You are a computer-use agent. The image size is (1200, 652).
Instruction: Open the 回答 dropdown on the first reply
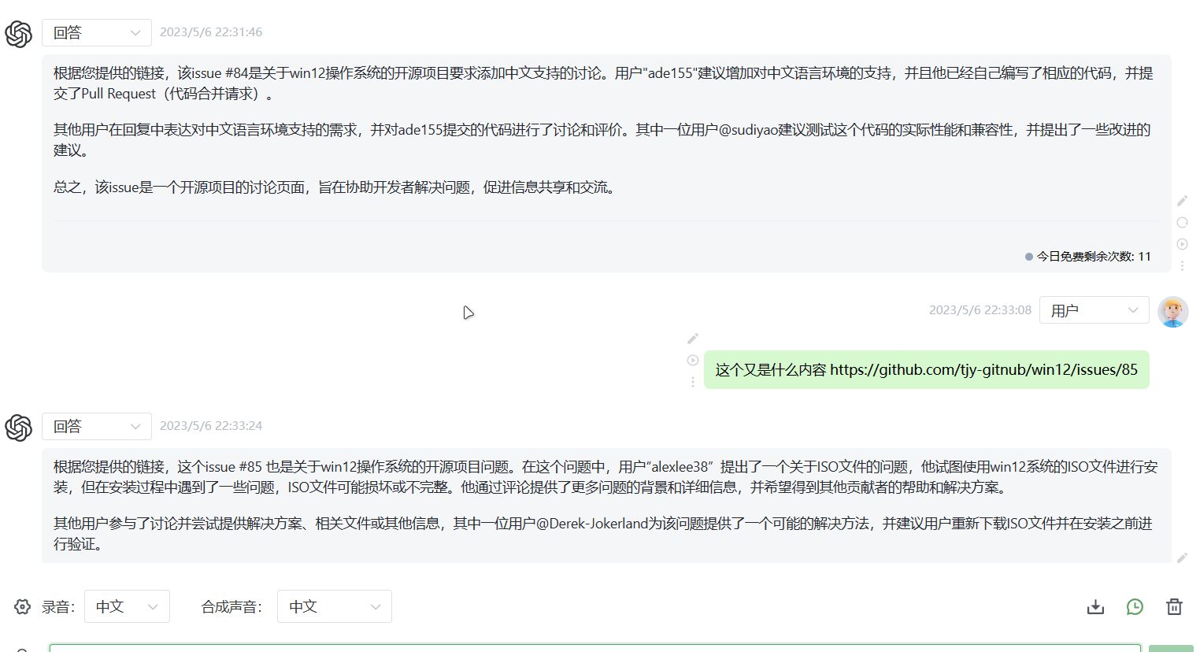click(x=96, y=32)
